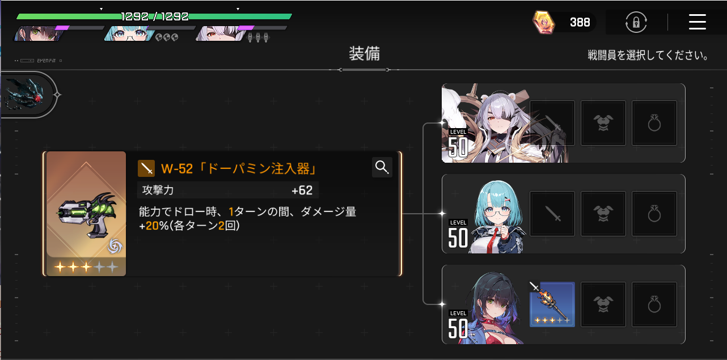The height and width of the screenshot is (360, 727).
Task: Click the dopamine injector weapon image
Action: point(86,214)
